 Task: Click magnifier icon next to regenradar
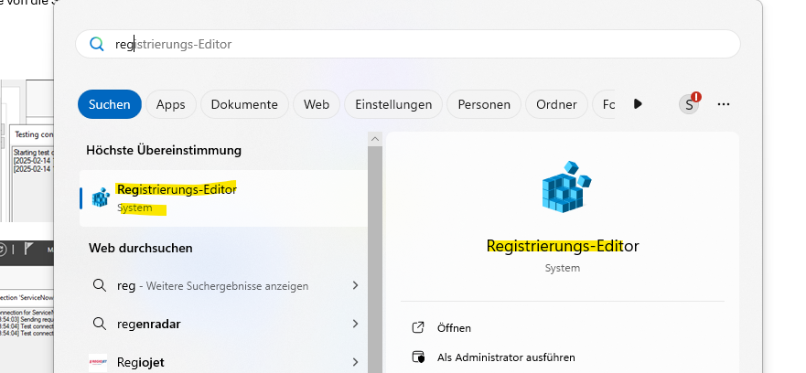pyautogui.click(x=100, y=323)
